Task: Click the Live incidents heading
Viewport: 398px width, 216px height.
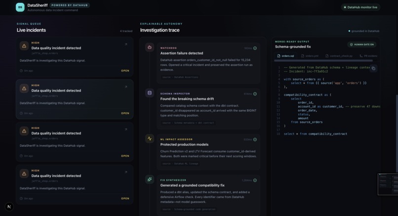Action: 31,30
